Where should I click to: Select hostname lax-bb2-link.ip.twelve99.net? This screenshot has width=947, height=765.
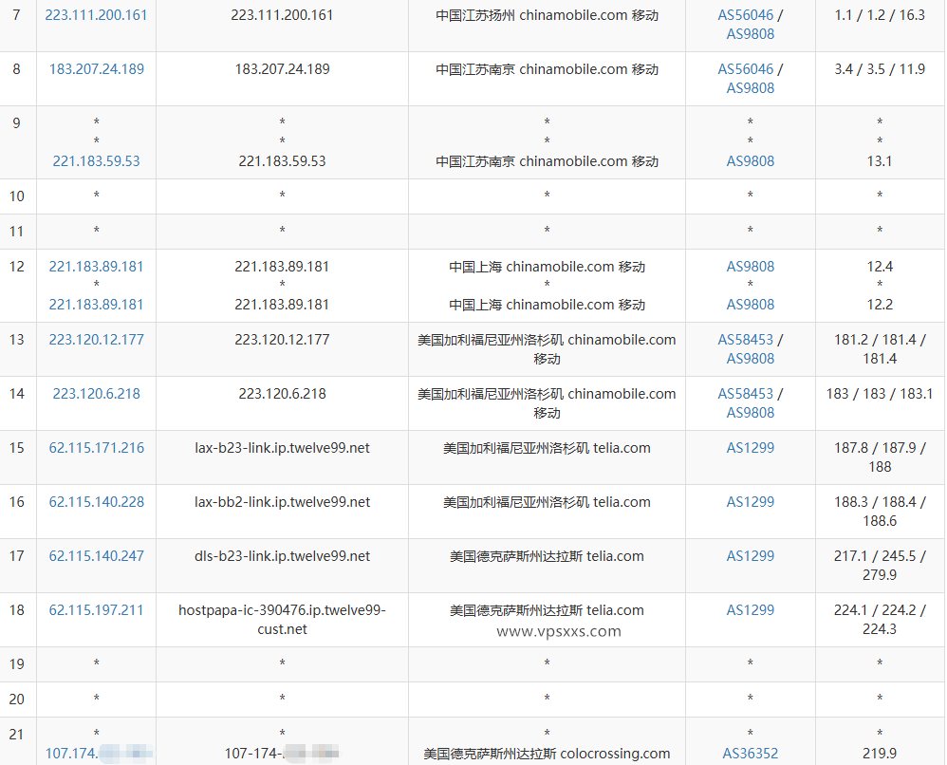coord(282,502)
